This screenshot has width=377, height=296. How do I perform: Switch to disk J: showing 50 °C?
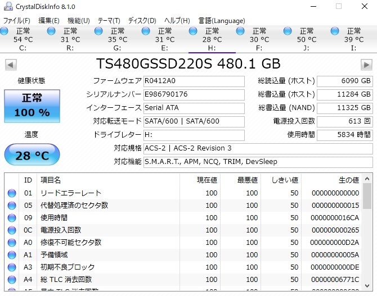(306, 39)
